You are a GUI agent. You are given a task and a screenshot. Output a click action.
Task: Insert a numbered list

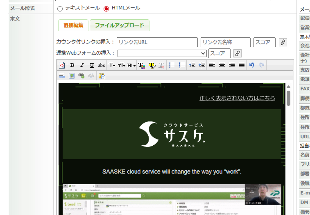(x=182, y=65)
